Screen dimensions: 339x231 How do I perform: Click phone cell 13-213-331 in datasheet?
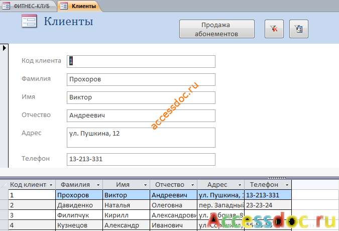[268, 195]
